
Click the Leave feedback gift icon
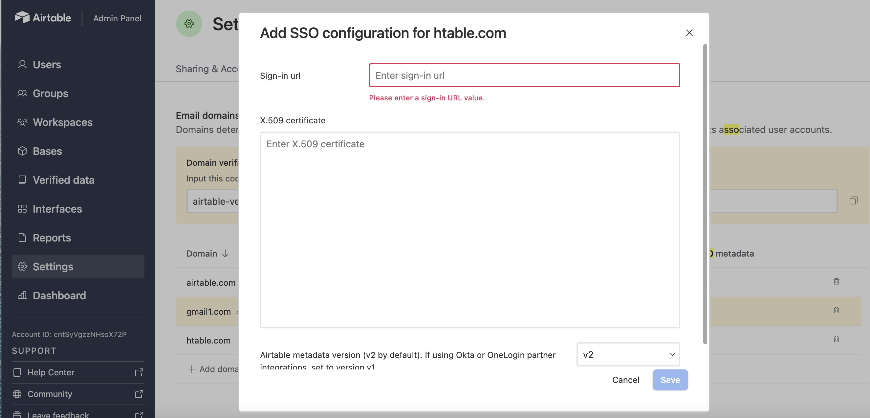[17, 415]
